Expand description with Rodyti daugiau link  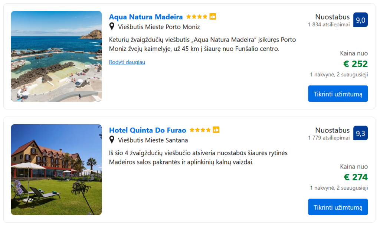(x=127, y=62)
